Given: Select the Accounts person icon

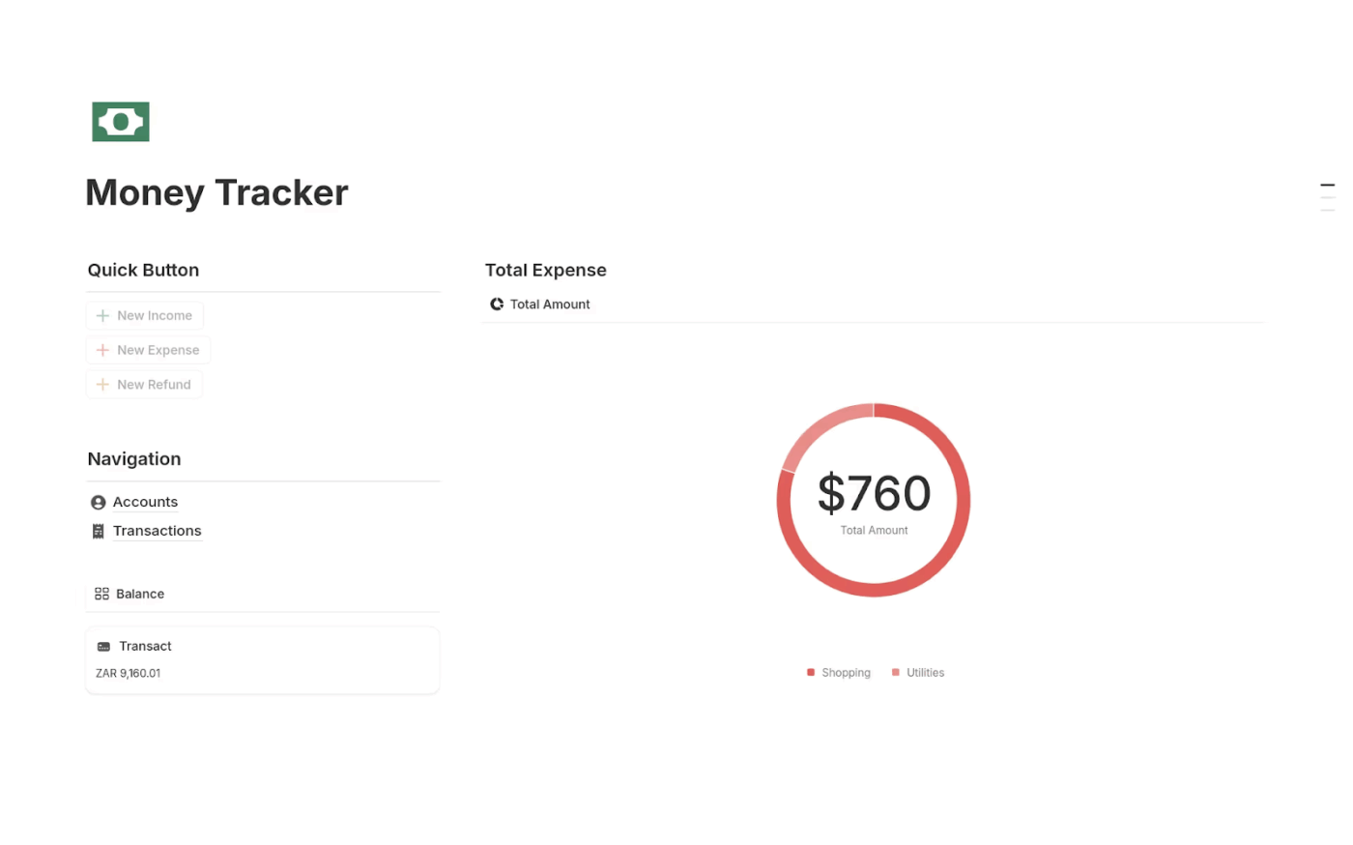Looking at the screenshot, I should pos(98,502).
